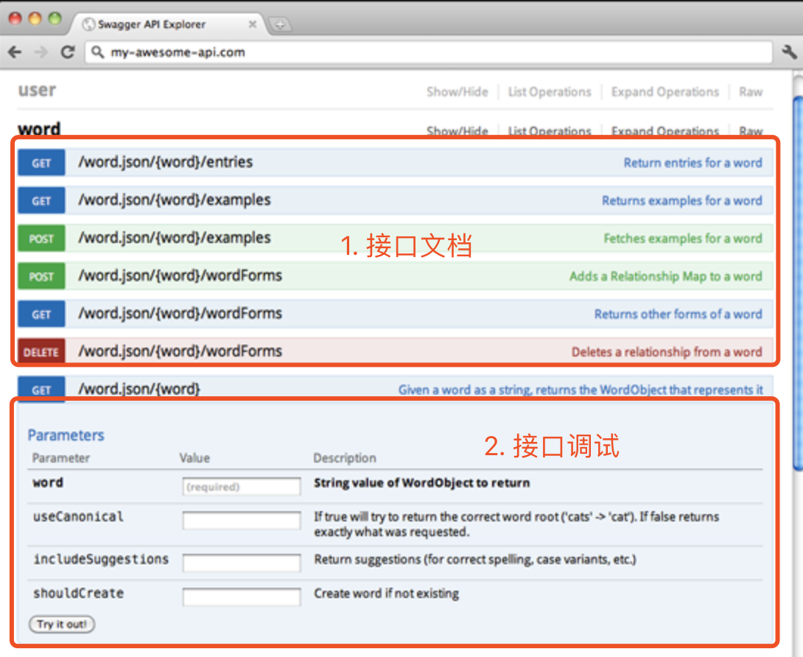The image size is (803, 657).
Task: Open the wrench settings menu
Action: coord(788,52)
